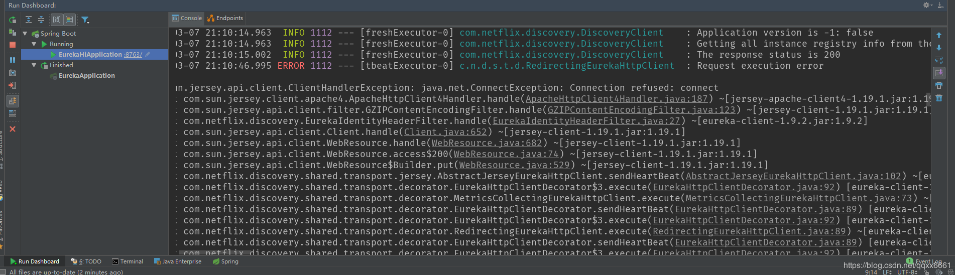Open RedirectingEurekaHttpClient.java:89 link
955x275 pixels.
(749, 231)
